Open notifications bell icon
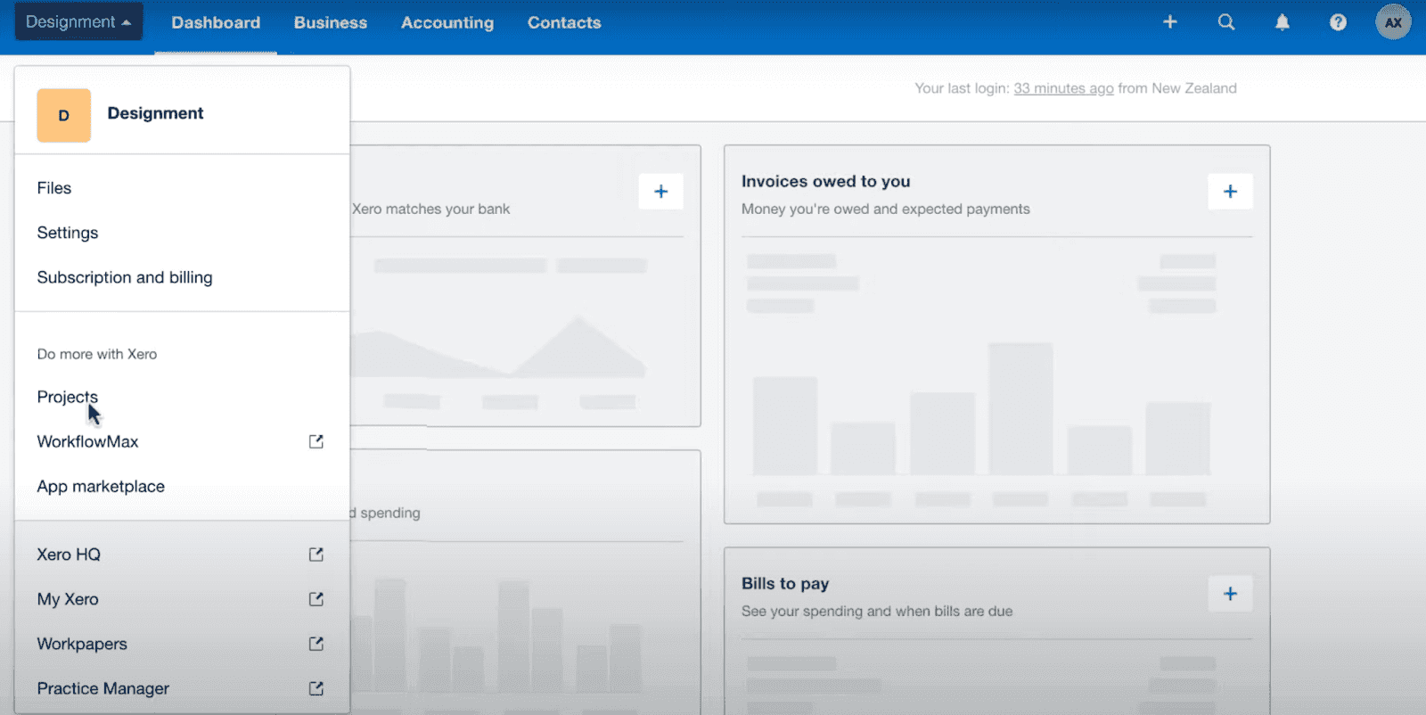Screen dimensions: 1426x715 (x=1283, y=22)
